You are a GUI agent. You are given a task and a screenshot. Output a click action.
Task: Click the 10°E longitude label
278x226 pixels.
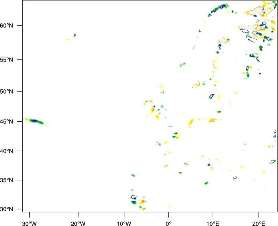(213, 224)
